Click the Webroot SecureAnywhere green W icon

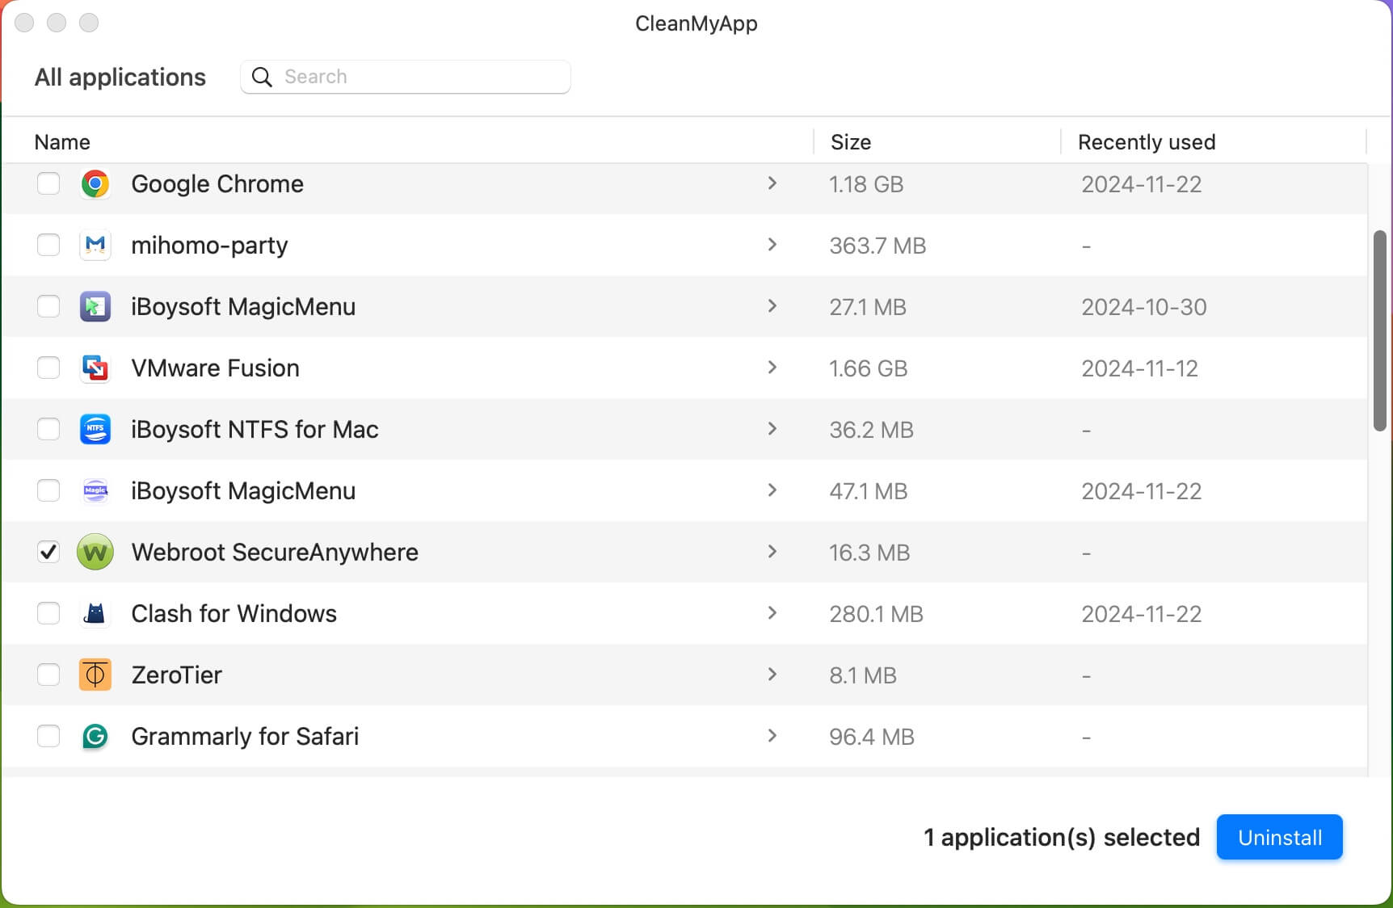click(x=95, y=553)
